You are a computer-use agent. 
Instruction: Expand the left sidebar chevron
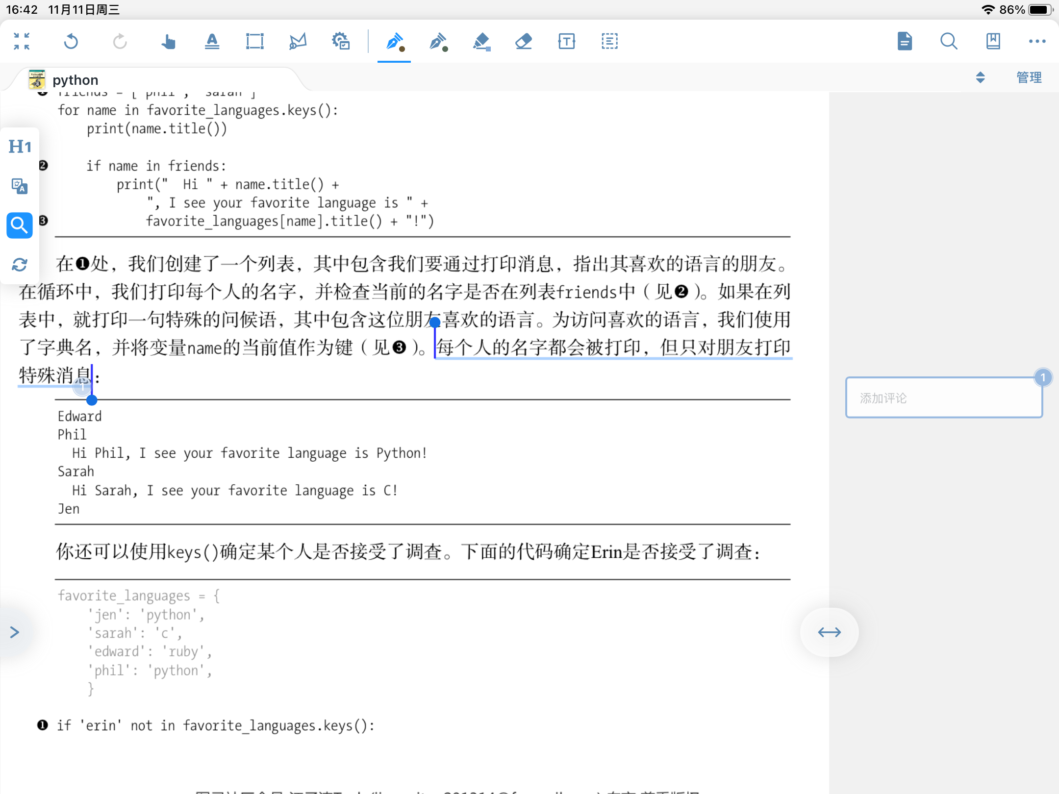pos(14,632)
